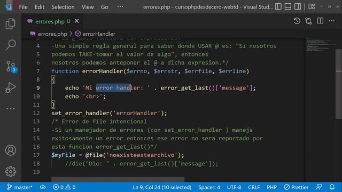This screenshot has height=192, width=342.
Task: Publish changes via cloud sync icon
Action: [43, 187]
